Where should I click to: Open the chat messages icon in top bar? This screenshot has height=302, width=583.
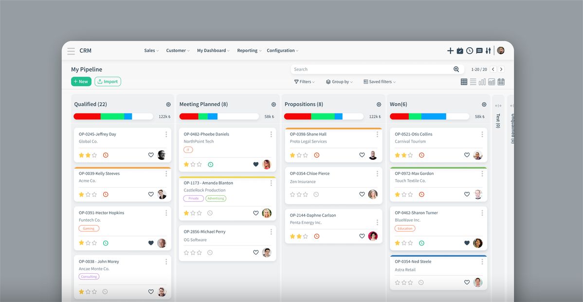click(479, 51)
